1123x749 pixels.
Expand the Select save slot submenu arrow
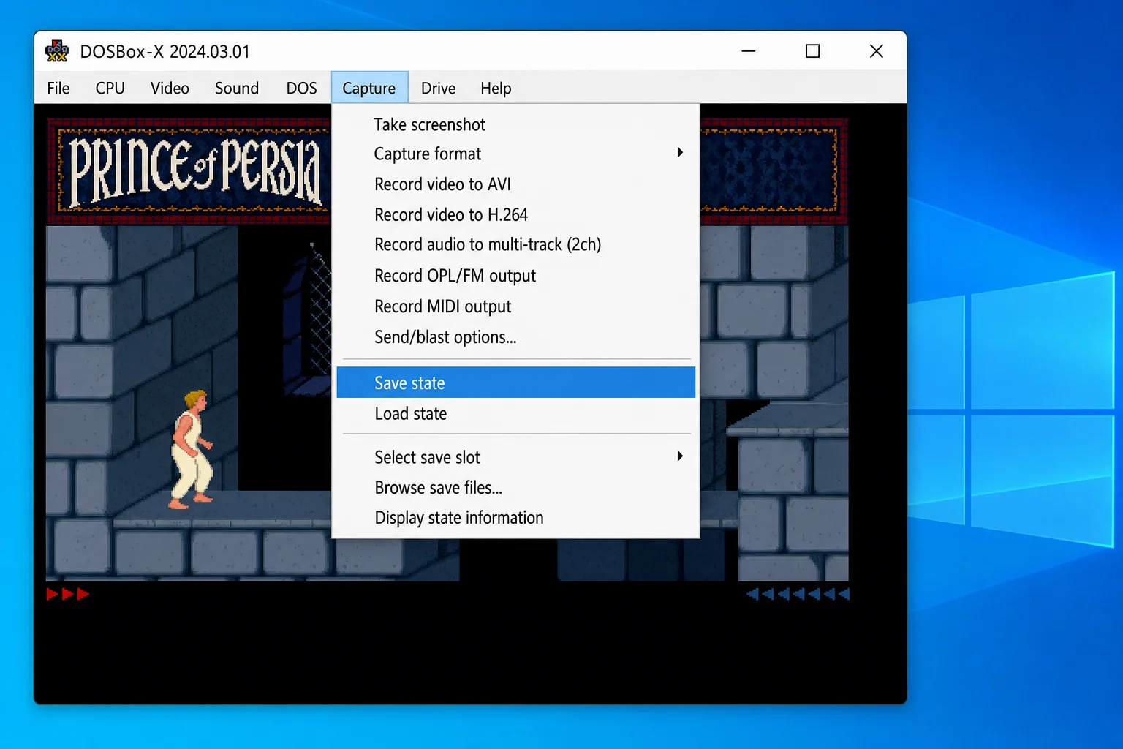(x=680, y=456)
